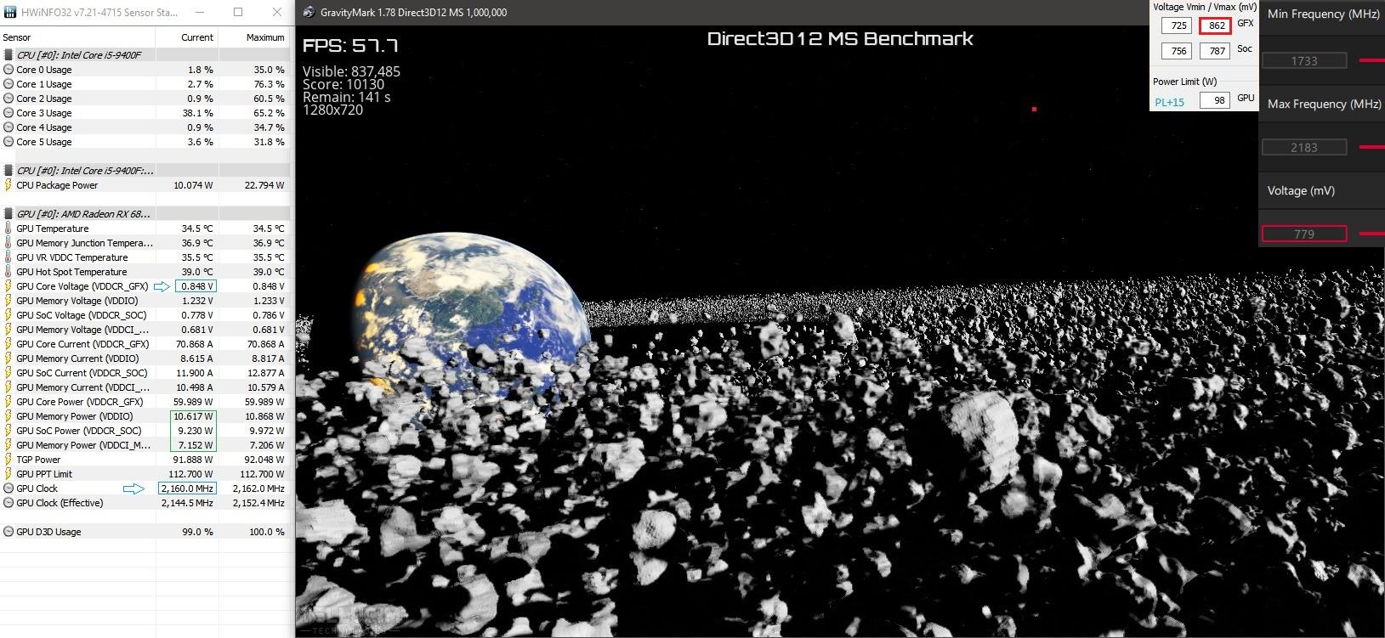Image resolution: width=1385 pixels, height=638 pixels.
Task: Click the circle icon beside Core 2 Usage
Action: tap(9, 99)
